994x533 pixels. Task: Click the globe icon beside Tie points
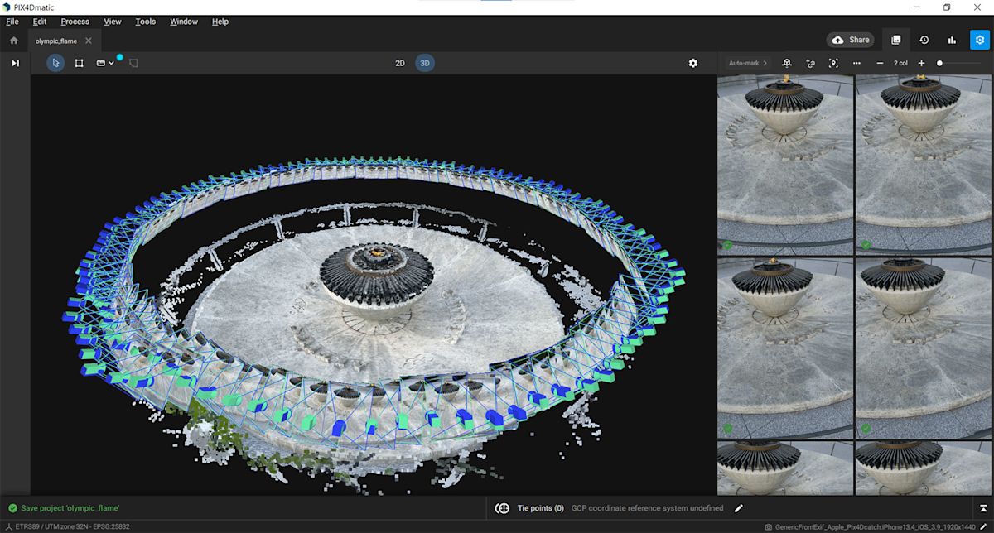click(x=503, y=508)
